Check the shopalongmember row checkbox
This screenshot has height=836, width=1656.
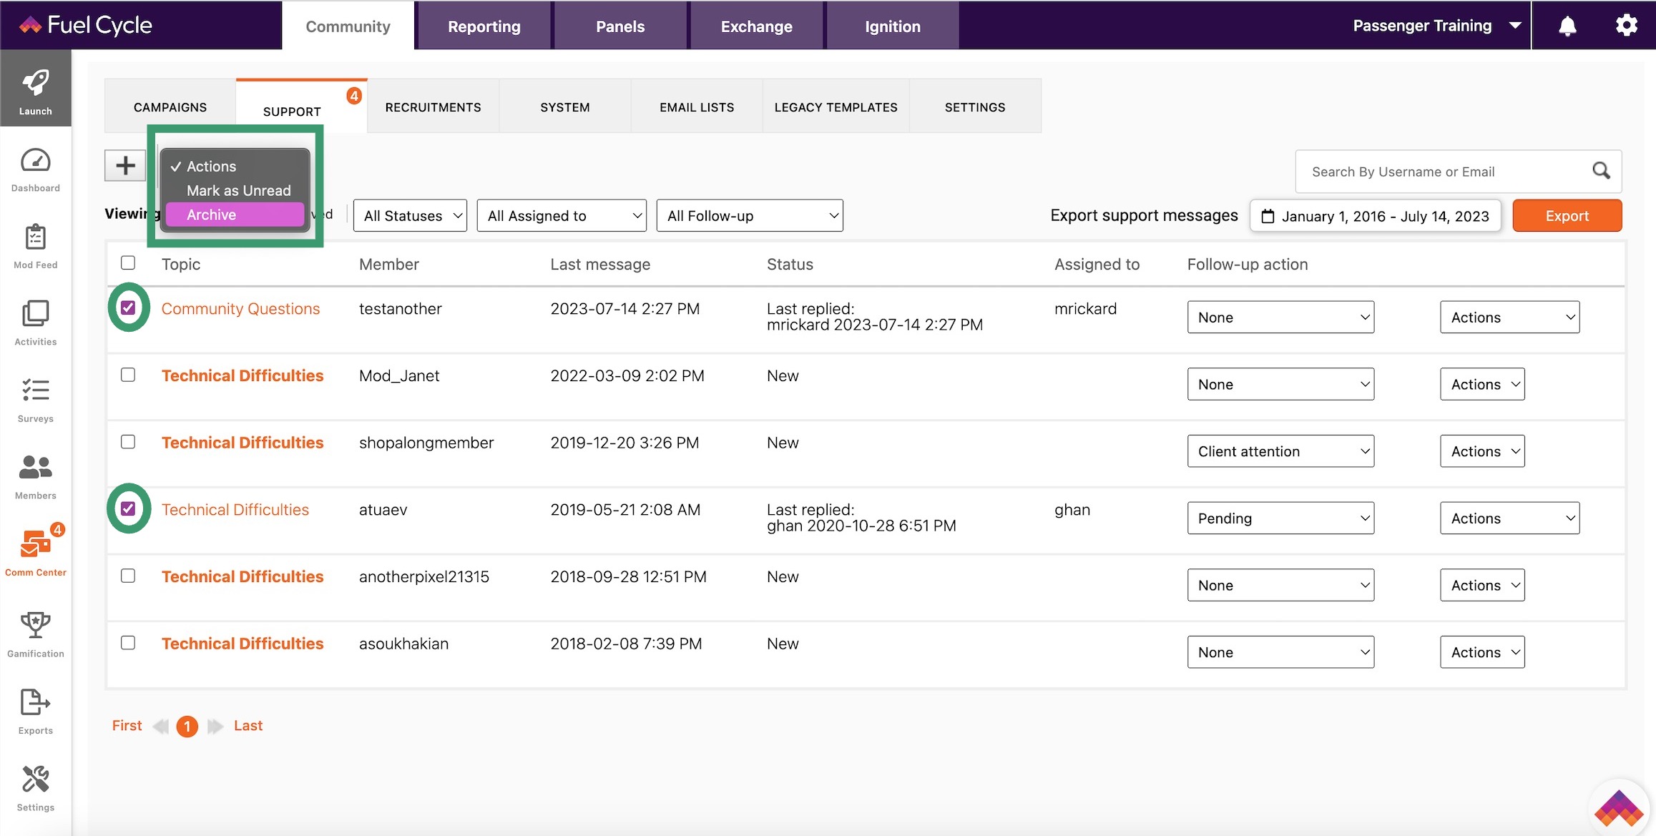pyautogui.click(x=128, y=441)
